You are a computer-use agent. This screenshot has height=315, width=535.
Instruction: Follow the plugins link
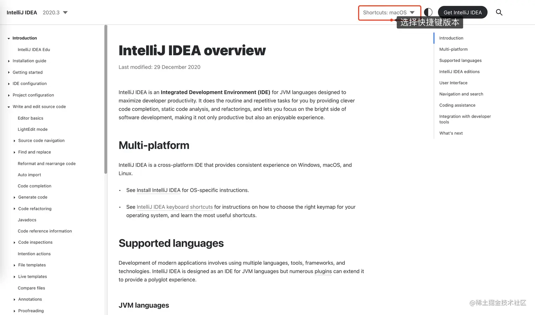(x=323, y=271)
